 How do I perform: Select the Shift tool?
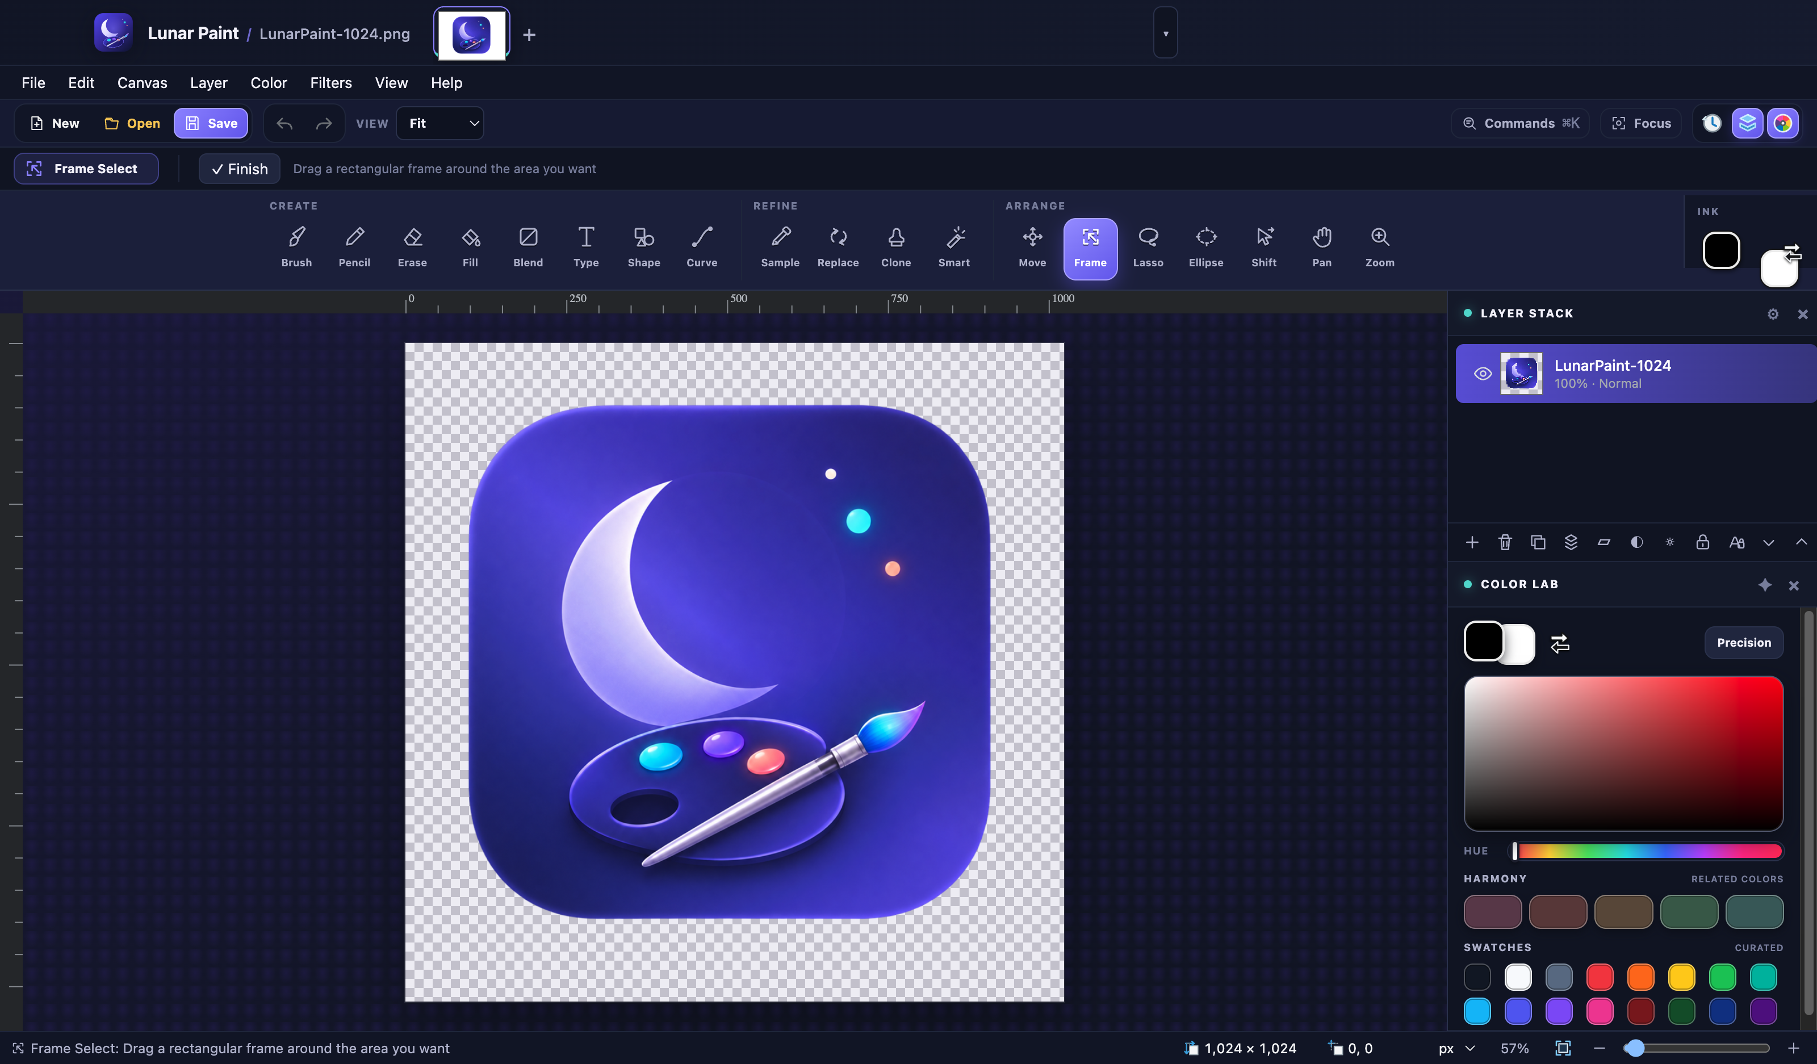click(1263, 248)
